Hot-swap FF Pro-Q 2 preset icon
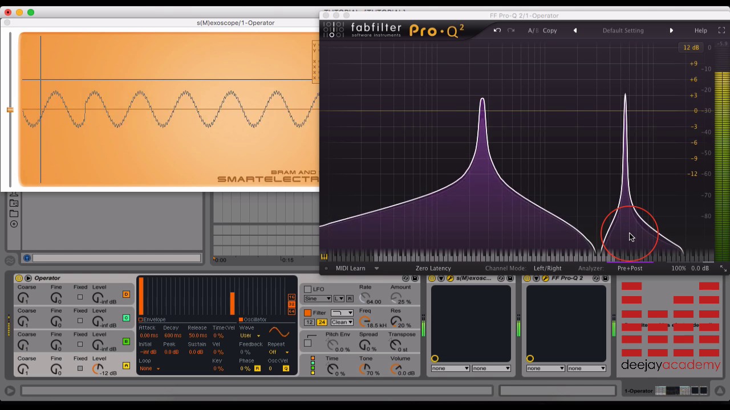This screenshot has width=730, height=410. pyautogui.click(x=596, y=278)
